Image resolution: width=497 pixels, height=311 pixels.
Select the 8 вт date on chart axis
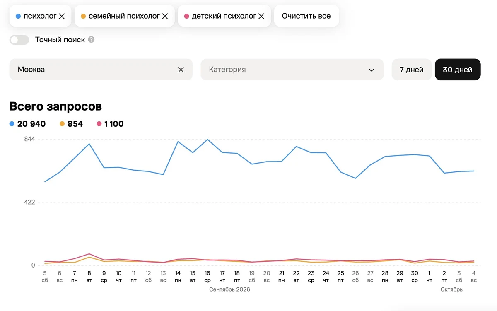[x=89, y=277]
